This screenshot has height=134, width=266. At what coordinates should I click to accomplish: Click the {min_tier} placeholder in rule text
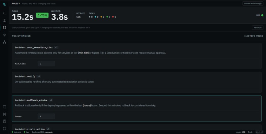click(x=83, y=53)
